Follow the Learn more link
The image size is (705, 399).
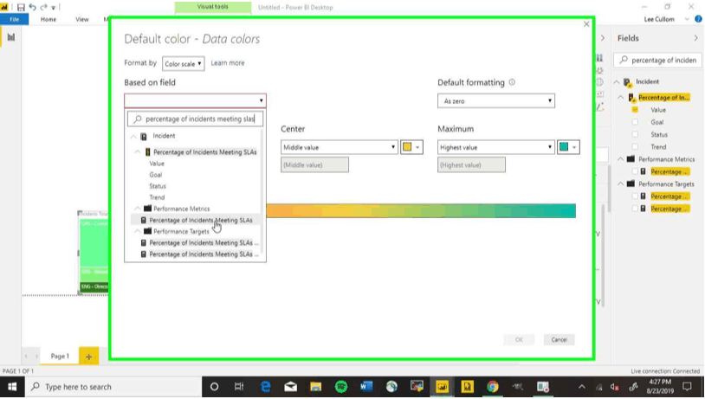click(228, 63)
